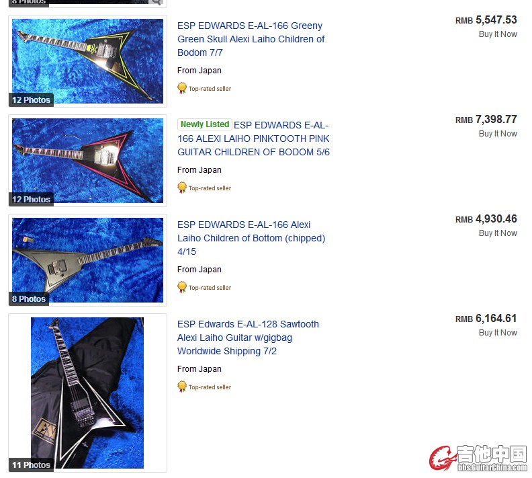Screen dimensions: 532x478
Task: Open the Greeny Green Skull guitar listing title
Action: tap(251, 39)
